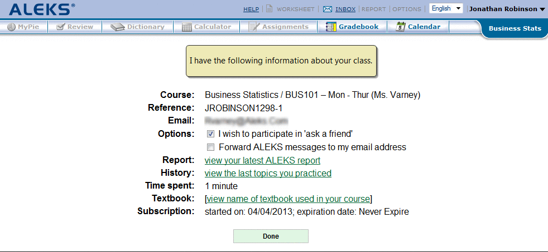548x252 pixels.
Task: Click the 'information about your class' message box
Action: click(281, 61)
